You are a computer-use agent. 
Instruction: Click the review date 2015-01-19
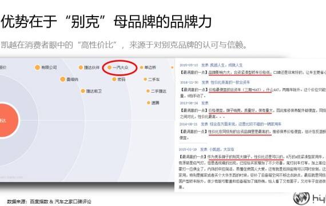pos(188,149)
